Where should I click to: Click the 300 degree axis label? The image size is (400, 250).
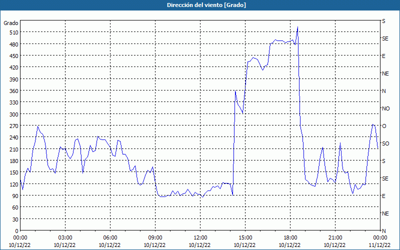(14, 114)
